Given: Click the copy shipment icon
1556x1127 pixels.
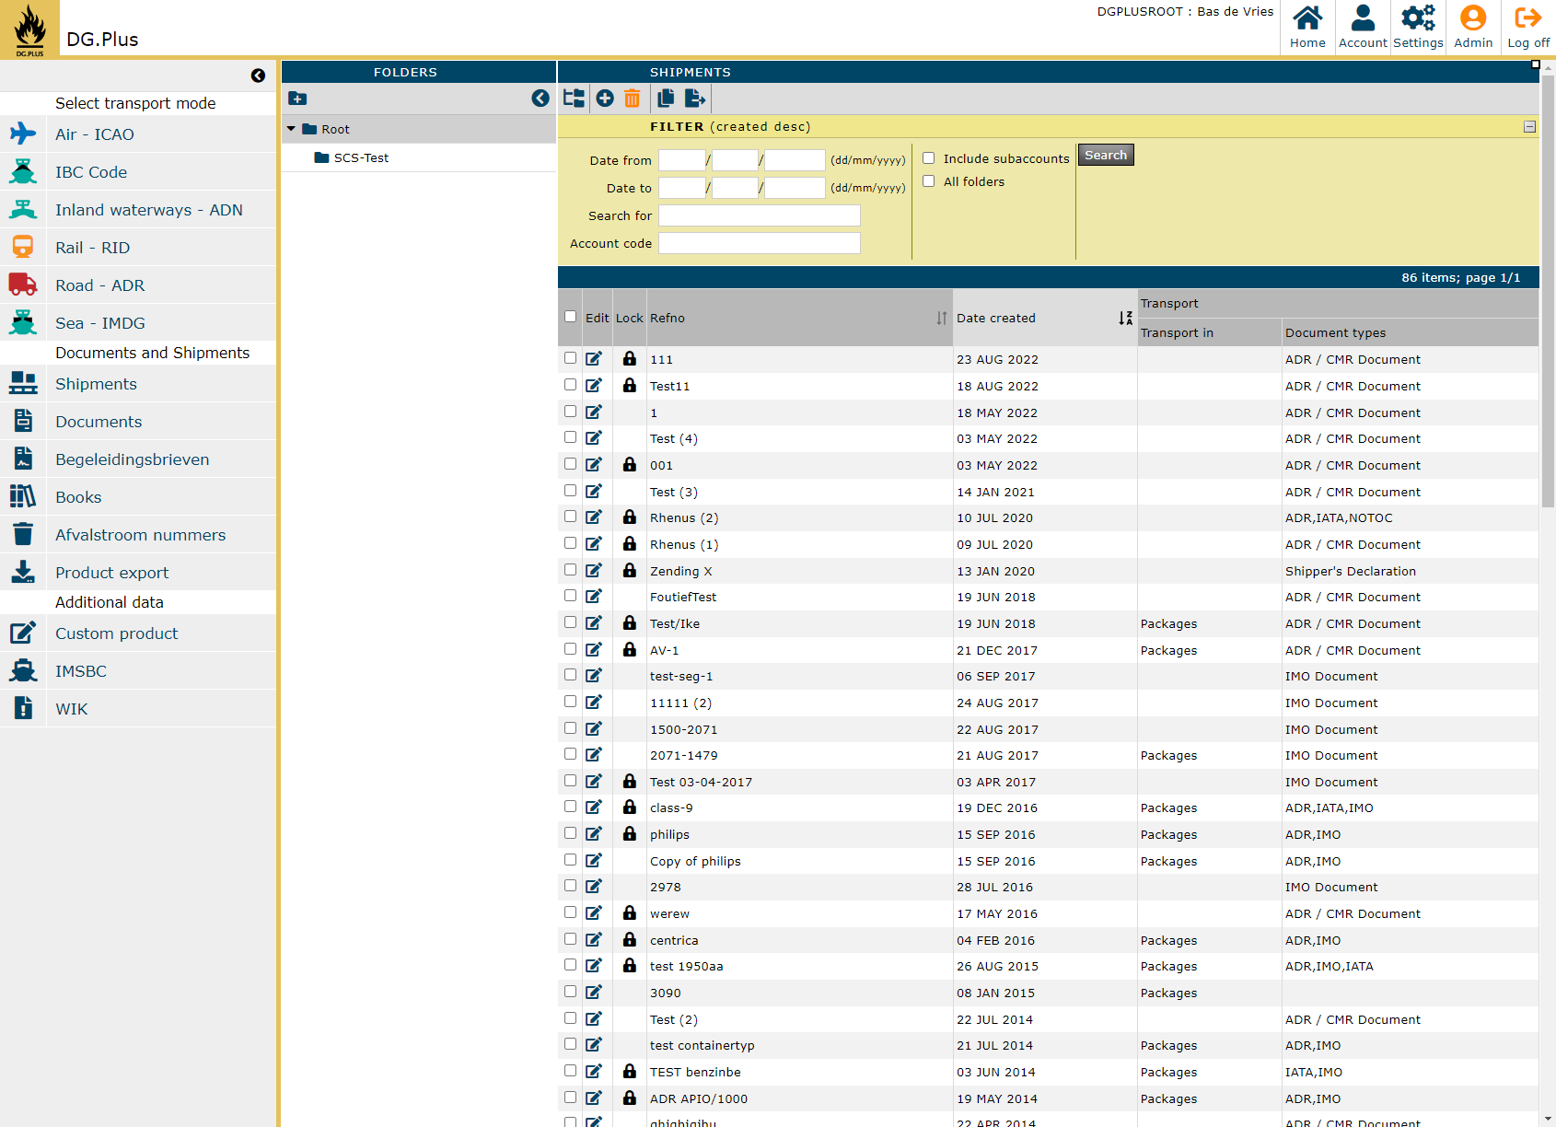Looking at the screenshot, I should [x=666, y=99].
